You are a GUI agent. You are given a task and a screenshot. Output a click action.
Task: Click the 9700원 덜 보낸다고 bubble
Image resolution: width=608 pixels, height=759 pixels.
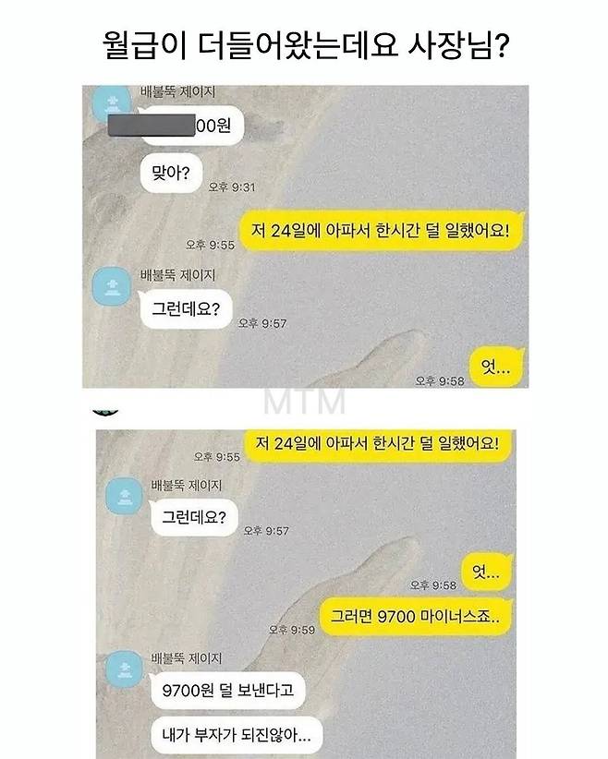227,691
